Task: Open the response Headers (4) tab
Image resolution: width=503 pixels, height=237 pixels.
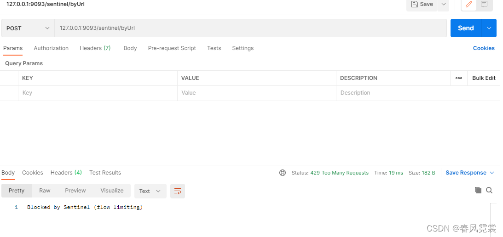Action: point(66,173)
